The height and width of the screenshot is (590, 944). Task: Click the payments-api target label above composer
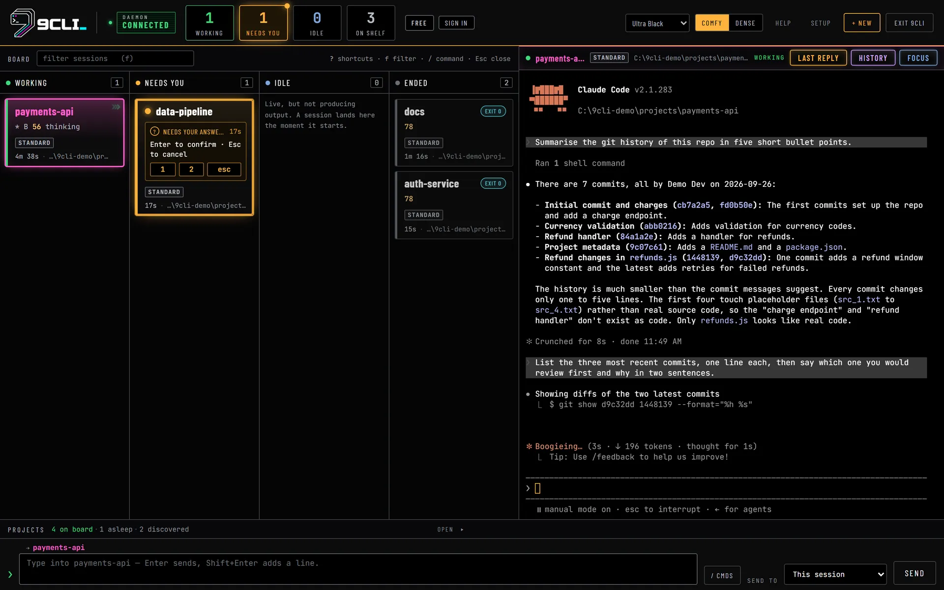point(59,548)
